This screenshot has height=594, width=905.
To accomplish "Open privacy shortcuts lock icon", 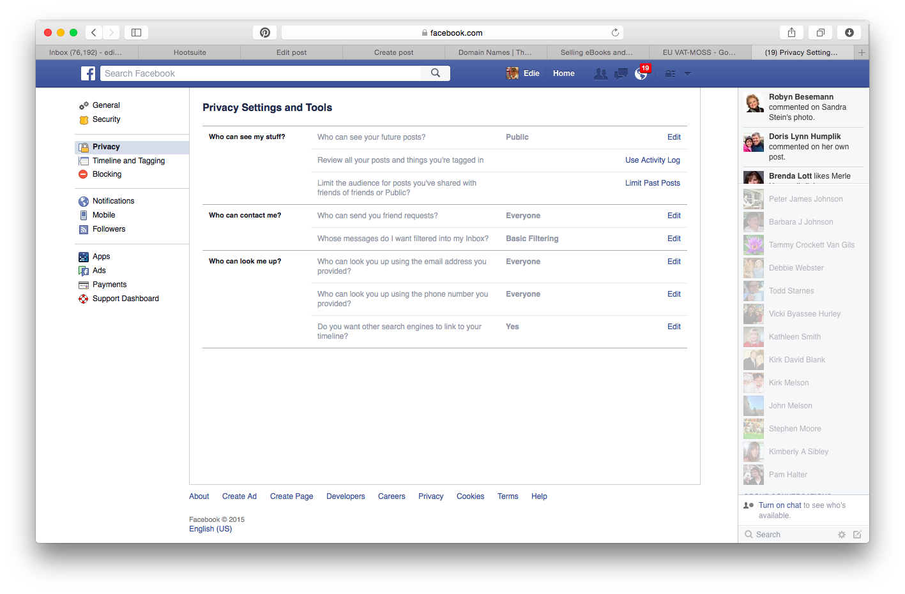I will pyautogui.click(x=670, y=74).
